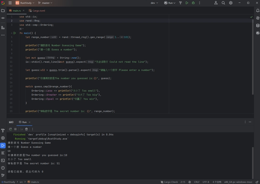260x184 pixels.
Task: Open the Project folder tool window
Action: pyautogui.click(x=3, y=10)
